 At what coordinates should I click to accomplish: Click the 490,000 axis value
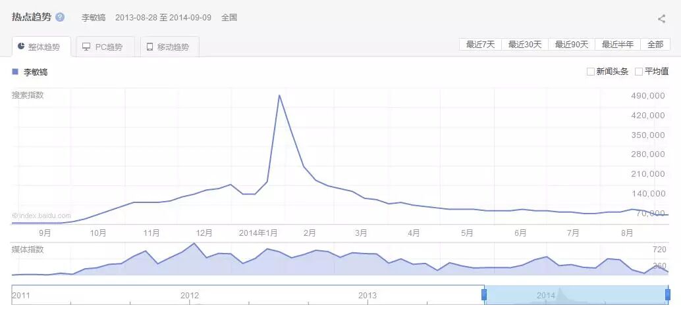[648, 96]
